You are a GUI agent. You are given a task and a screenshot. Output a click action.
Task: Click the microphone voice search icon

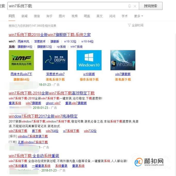(130, 6)
